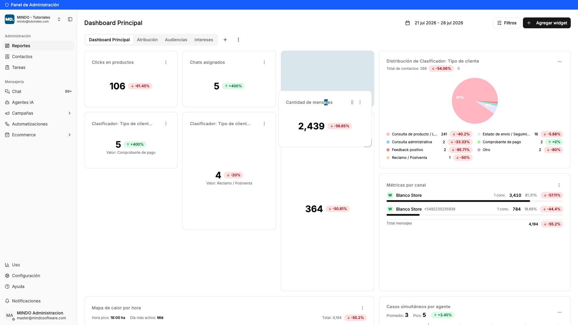
Task: Open Reclamo / Postventa clasificador widget menu
Action: point(264,124)
